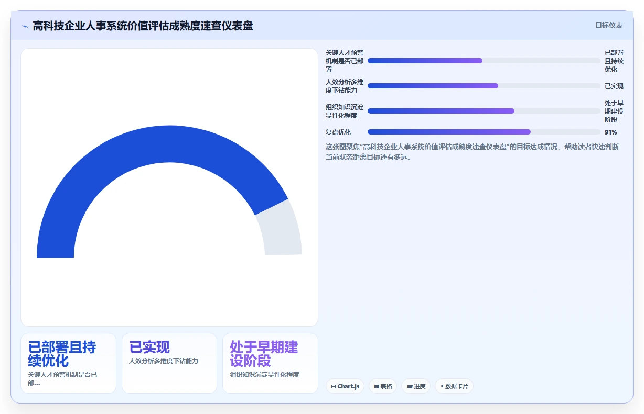Click the gray remaining gauge segment
The height and width of the screenshot is (414, 644).
click(x=281, y=228)
